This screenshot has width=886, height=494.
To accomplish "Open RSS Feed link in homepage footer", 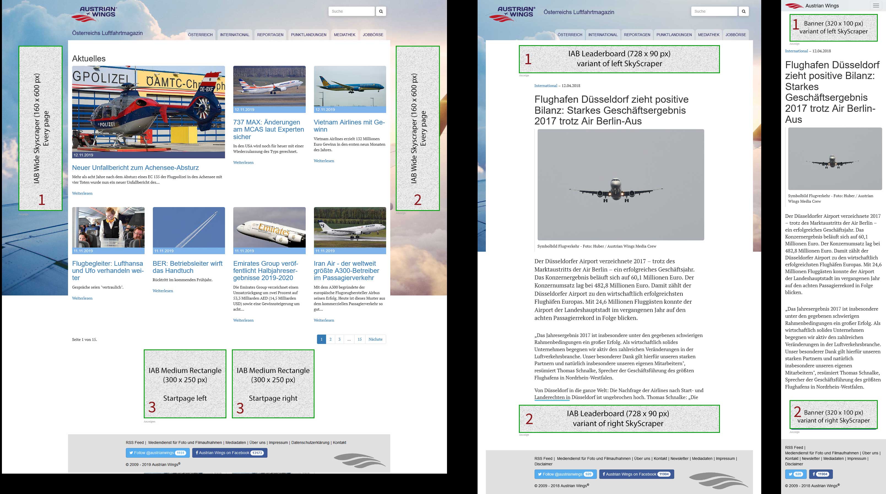I will coord(135,443).
